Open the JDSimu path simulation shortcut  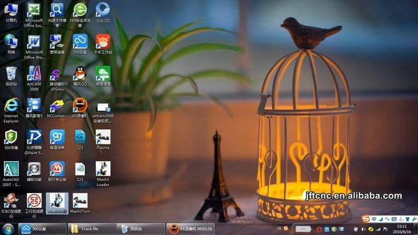pyautogui.click(x=57, y=78)
